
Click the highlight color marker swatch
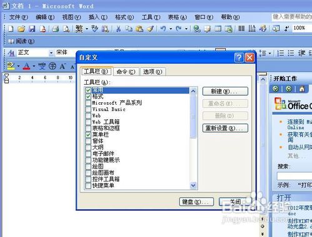click(11, 66)
